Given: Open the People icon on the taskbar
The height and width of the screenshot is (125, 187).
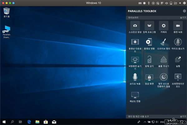Looking at the screenshot, I should 139,122.
